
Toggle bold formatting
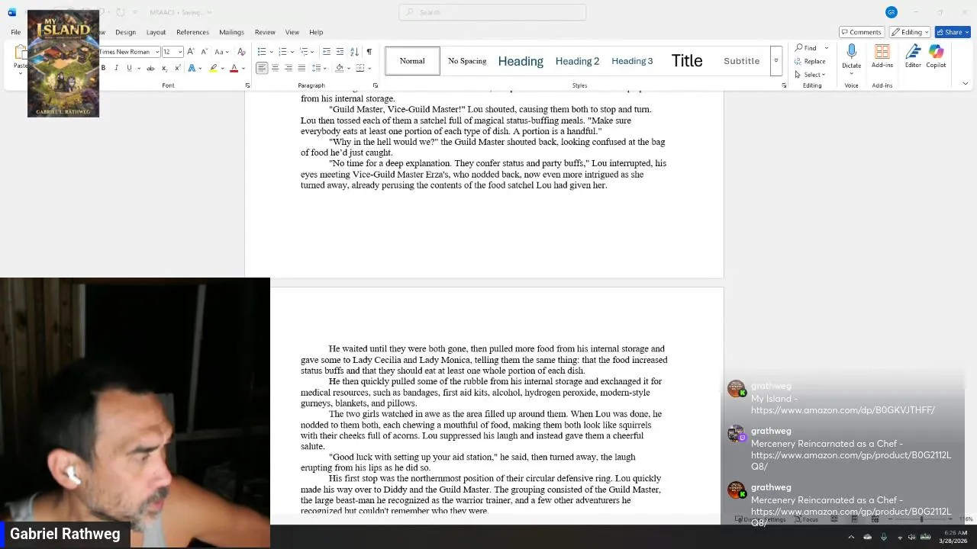(x=103, y=68)
